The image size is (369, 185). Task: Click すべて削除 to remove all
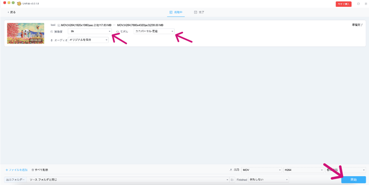[x=40, y=170]
